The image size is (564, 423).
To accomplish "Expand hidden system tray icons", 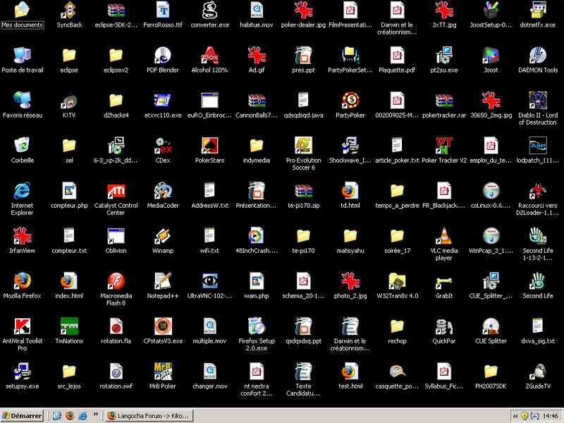I will 515,415.
